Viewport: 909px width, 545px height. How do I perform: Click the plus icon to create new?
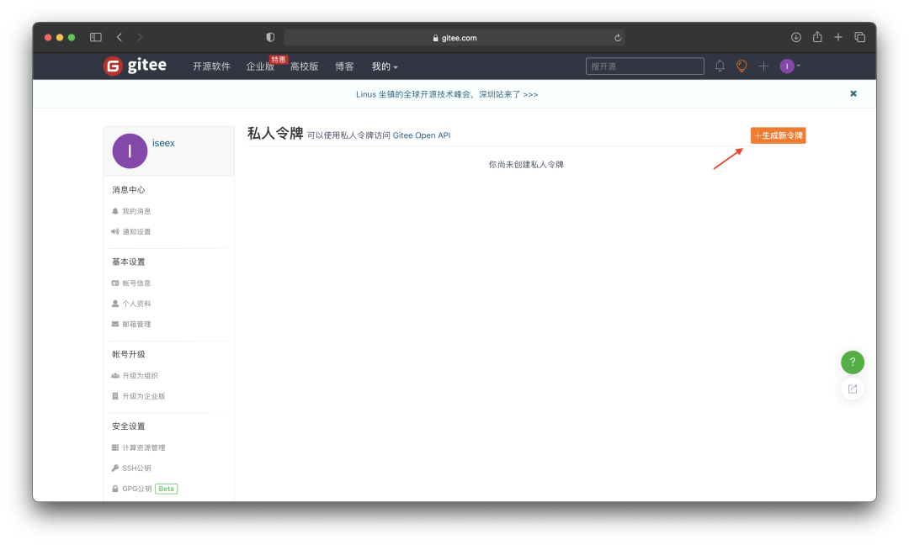(763, 66)
